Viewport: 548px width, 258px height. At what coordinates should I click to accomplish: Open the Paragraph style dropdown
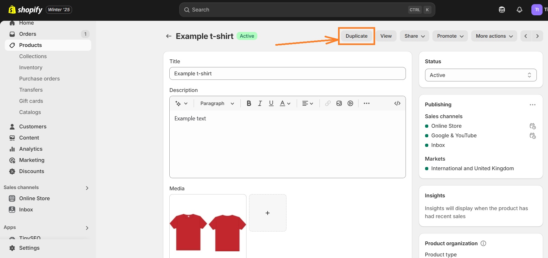coord(217,103)
